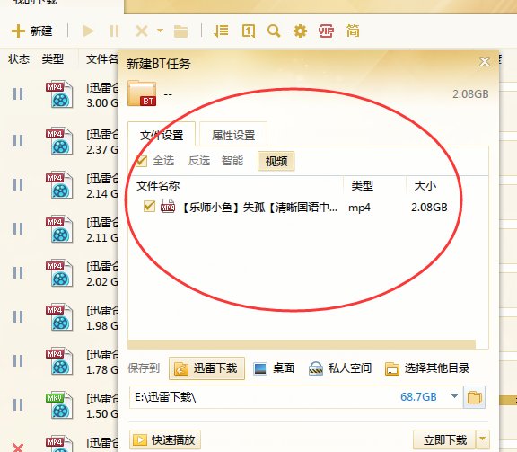This screenshot has width=517, height=452.
Task: Pause selected task in toolbar
Action: click(114, 31)
